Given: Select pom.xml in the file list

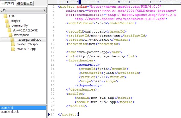Looking at the screenshot, I should pyautogui.click(x=23, y=108).
